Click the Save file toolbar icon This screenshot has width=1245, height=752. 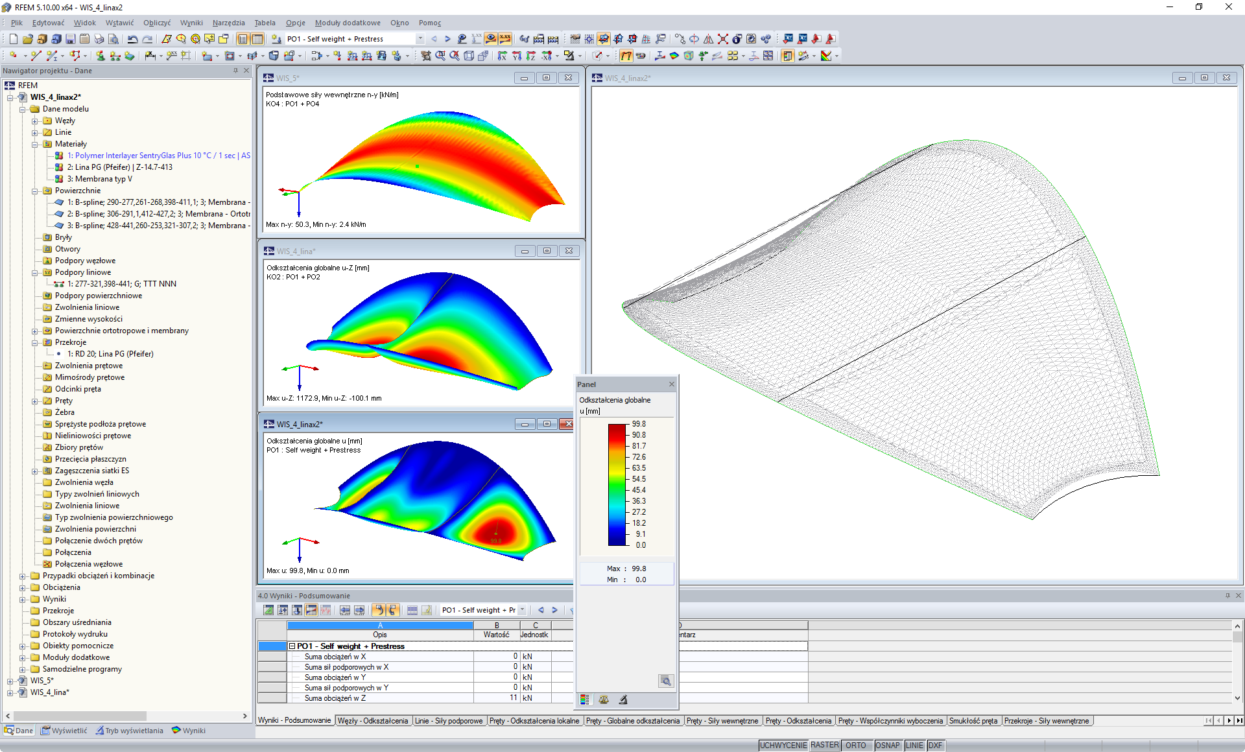click(x=70, y=39)
